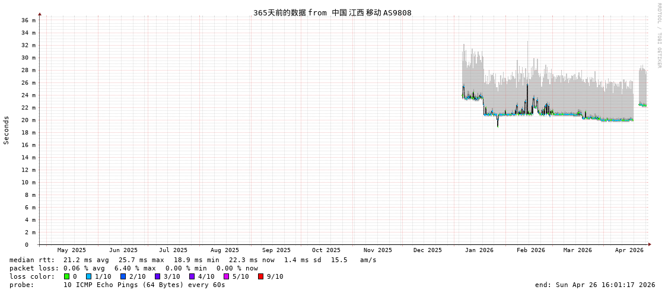Select the blue 2/10 loss swatch
The image size is (665, 293).
tap(123, 276)
